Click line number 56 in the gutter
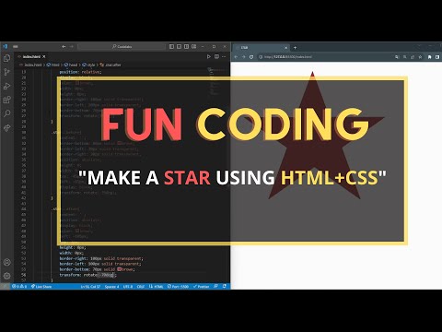Image resolution: width=442 pixels, height=332 pixels. pyautogui.click(x=24, y=275)
